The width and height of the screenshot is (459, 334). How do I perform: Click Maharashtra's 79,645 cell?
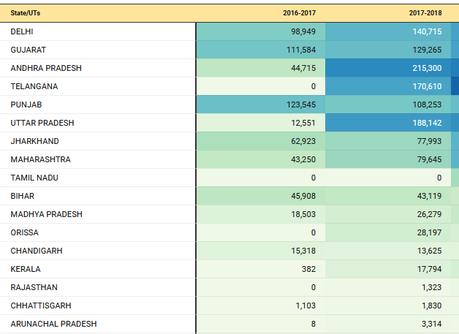pos(429,159)
